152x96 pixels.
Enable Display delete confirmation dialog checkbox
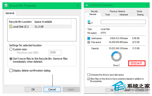tap(11, 70)
